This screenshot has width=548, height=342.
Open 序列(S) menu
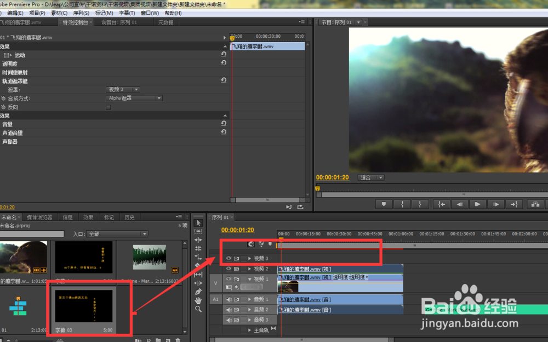point(81,13)
